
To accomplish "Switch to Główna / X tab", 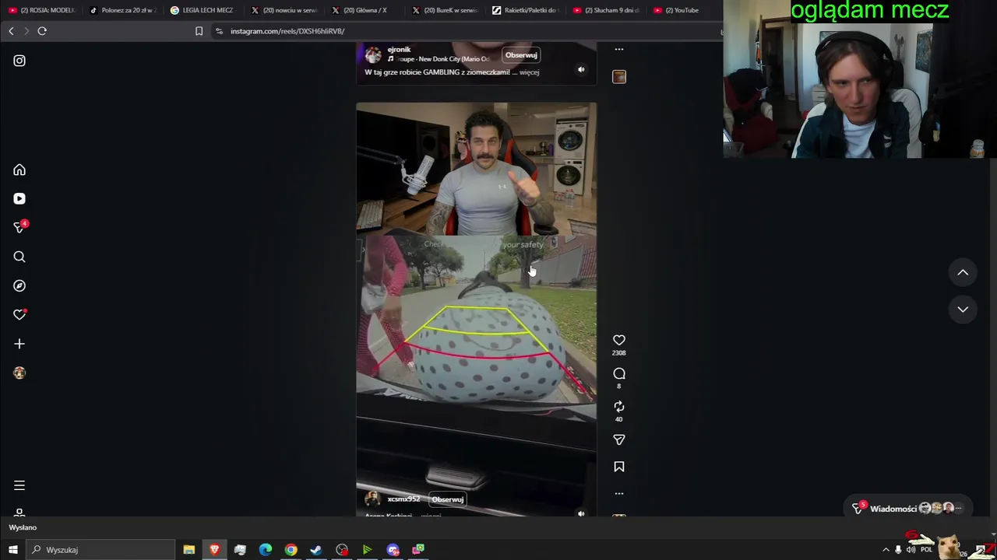I will [x=366, y=10].
